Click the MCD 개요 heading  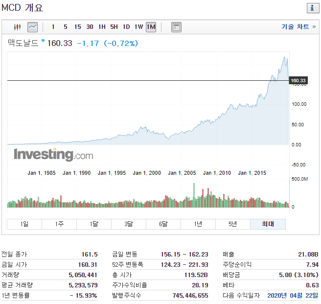(x=22, y=8)
